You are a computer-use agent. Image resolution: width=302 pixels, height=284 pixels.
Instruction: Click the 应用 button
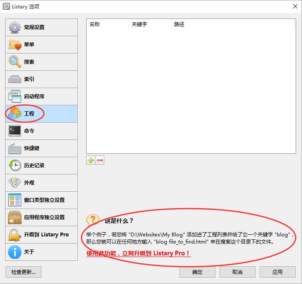click(x=278, y=272)
